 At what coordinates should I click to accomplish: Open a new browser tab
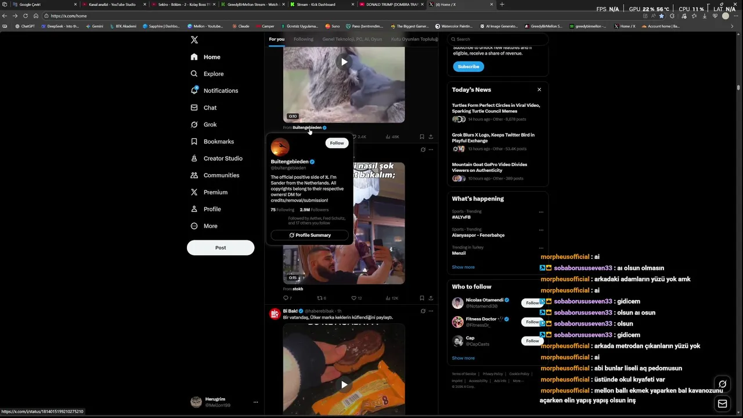click(x=502, y=5)
